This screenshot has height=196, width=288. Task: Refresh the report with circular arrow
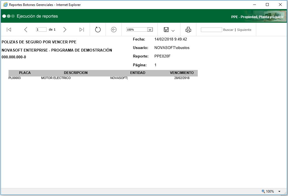click(x=98, y=29)
